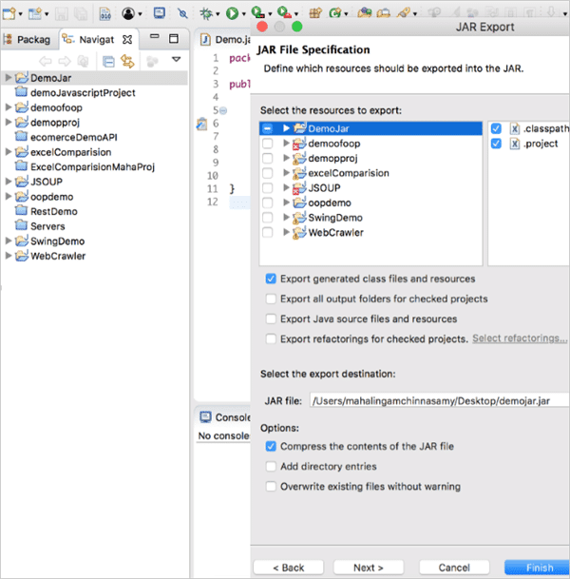
Task: Open the Run dropdown arrow
Action: click(244, 14)
